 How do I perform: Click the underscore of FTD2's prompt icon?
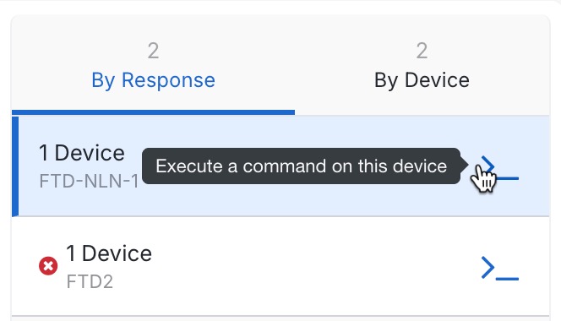pos(507,279)
